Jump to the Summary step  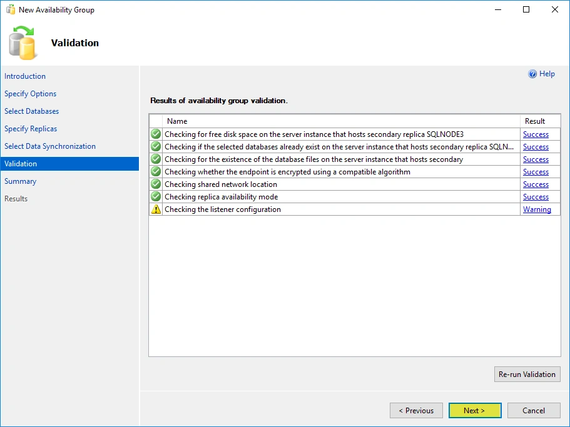(21, 181)
